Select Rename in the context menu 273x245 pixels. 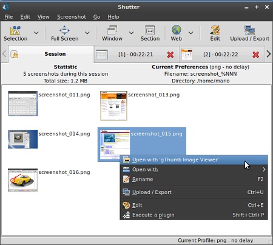[x=194, y=180]
